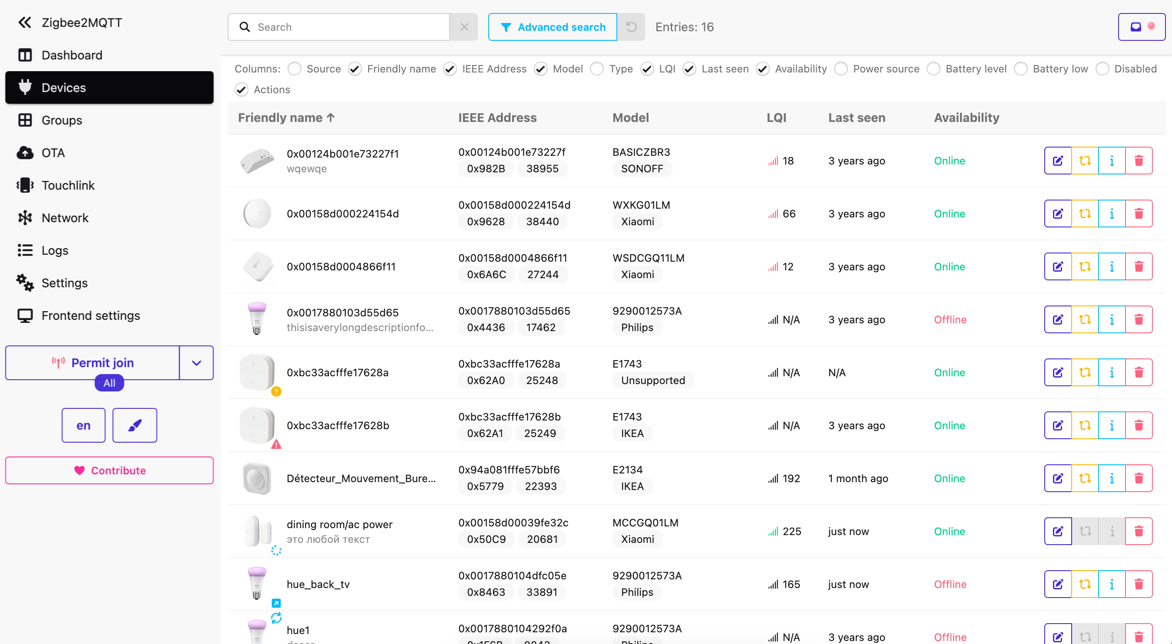Open the OTA updates section
The width and height of the screenshot is (1172, 644).
(53, 153)
